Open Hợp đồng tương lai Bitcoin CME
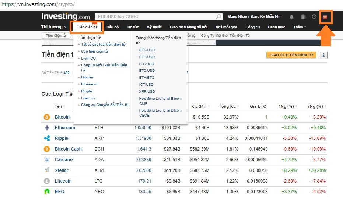 click(x=160, y=101)
